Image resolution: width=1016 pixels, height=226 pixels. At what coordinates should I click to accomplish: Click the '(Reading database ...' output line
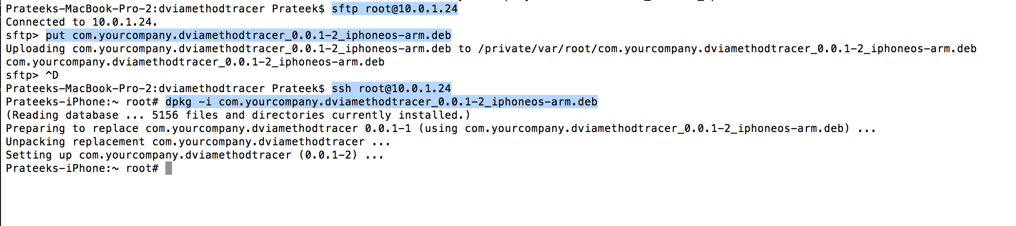coord(238,115)
